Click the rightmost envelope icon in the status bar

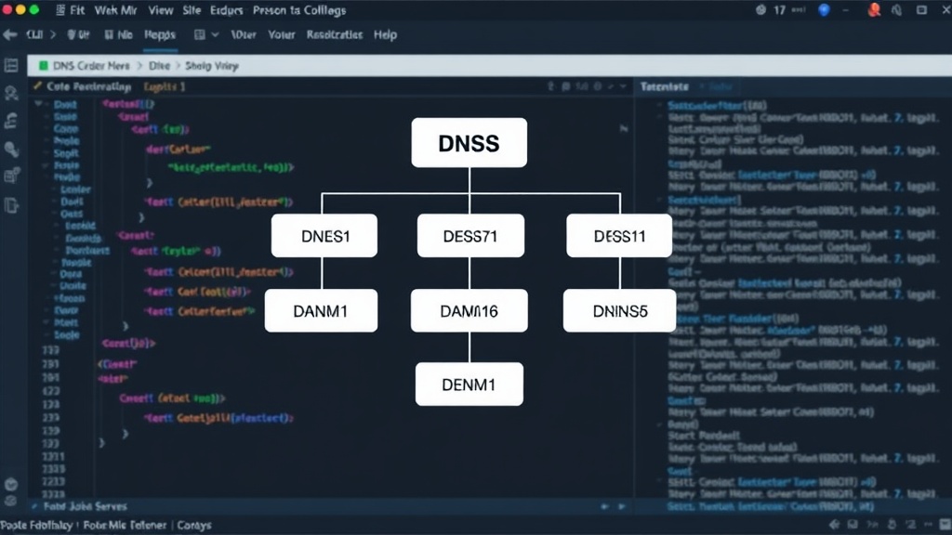[945, 525]
